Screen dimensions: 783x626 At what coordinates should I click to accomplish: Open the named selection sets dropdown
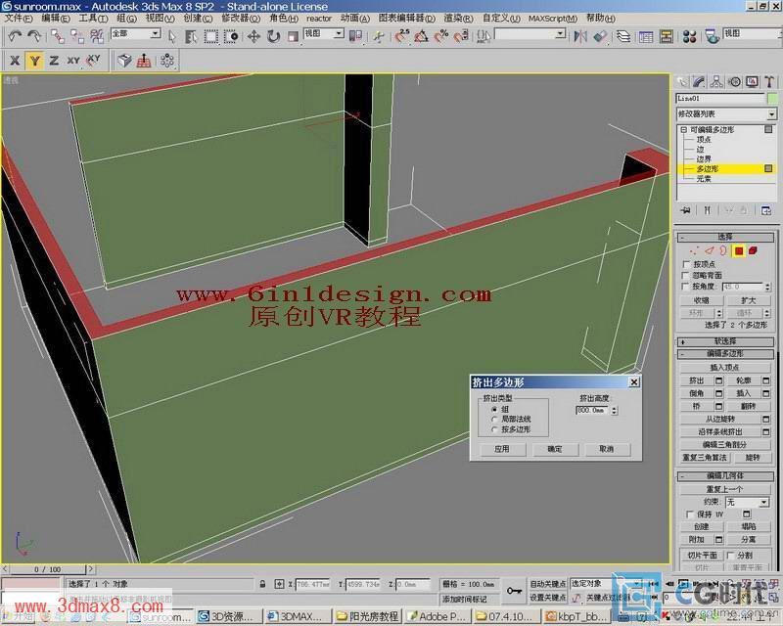[530, 34]
